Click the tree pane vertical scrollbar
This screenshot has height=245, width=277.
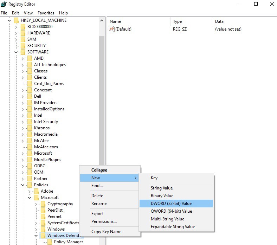(x=102, y=105)
